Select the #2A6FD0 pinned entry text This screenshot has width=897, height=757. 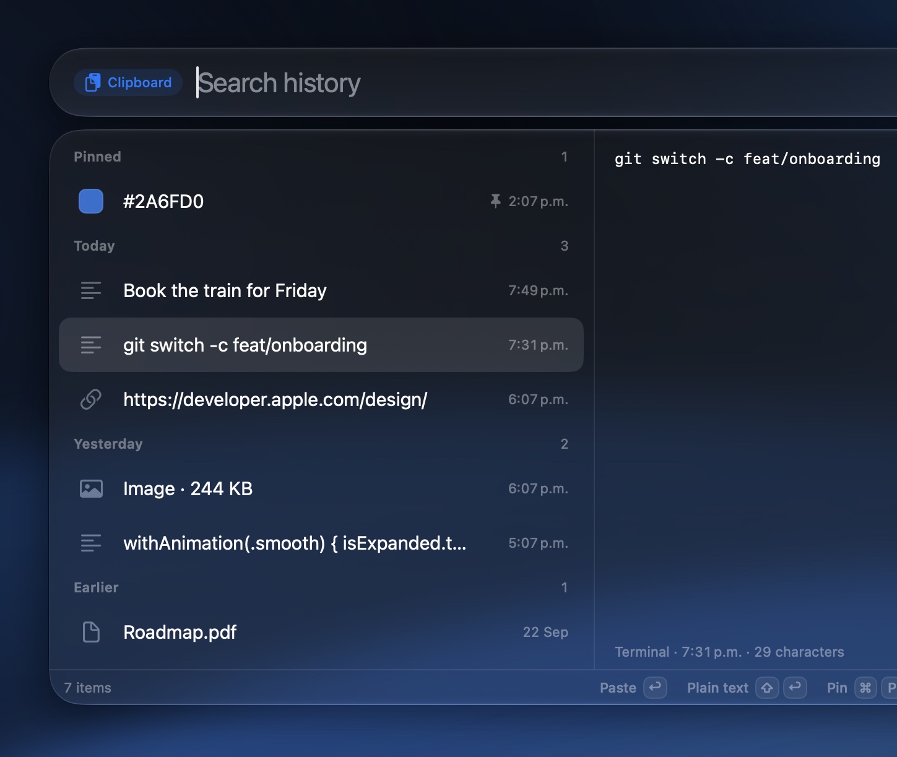[163, 201]
